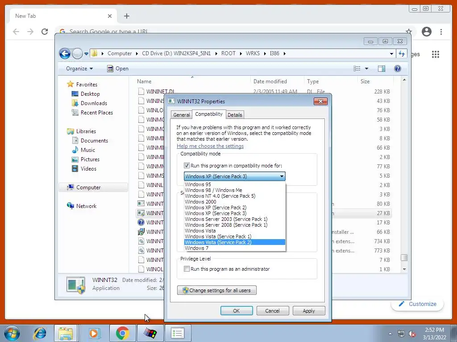Screen dimensions: 457x342
Task: Click the network tray icon
Action: [x=401, y=334]
